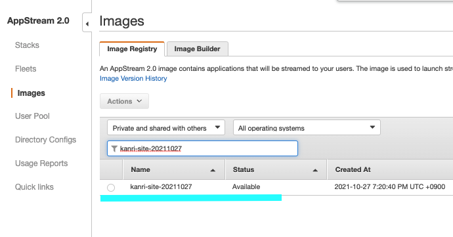This screenshot has height=237, width=453.
Task: Open Usage Reports in the sidebar
Action: [x=41, y=163]
